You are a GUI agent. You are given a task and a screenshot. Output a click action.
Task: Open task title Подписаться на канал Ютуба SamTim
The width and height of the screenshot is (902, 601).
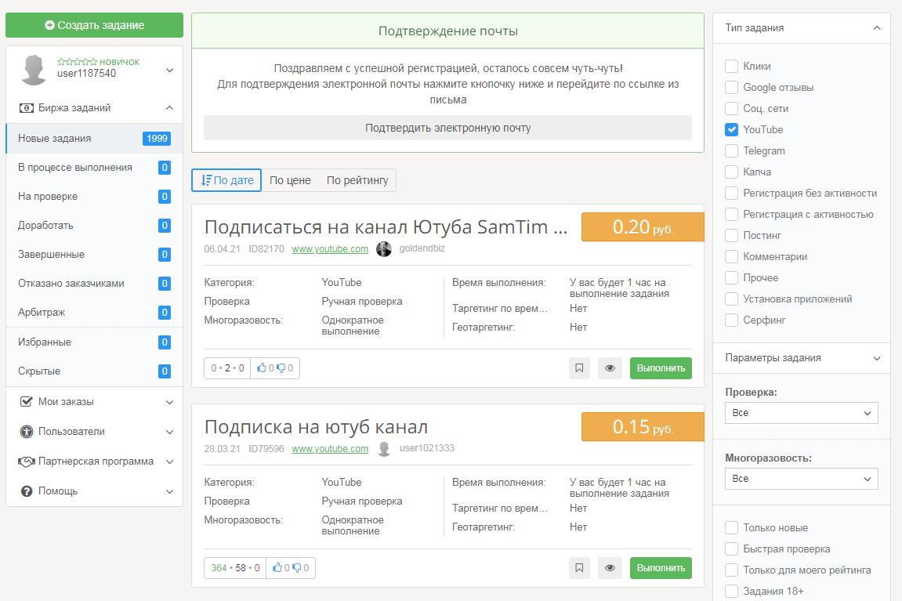coord(386,227)
